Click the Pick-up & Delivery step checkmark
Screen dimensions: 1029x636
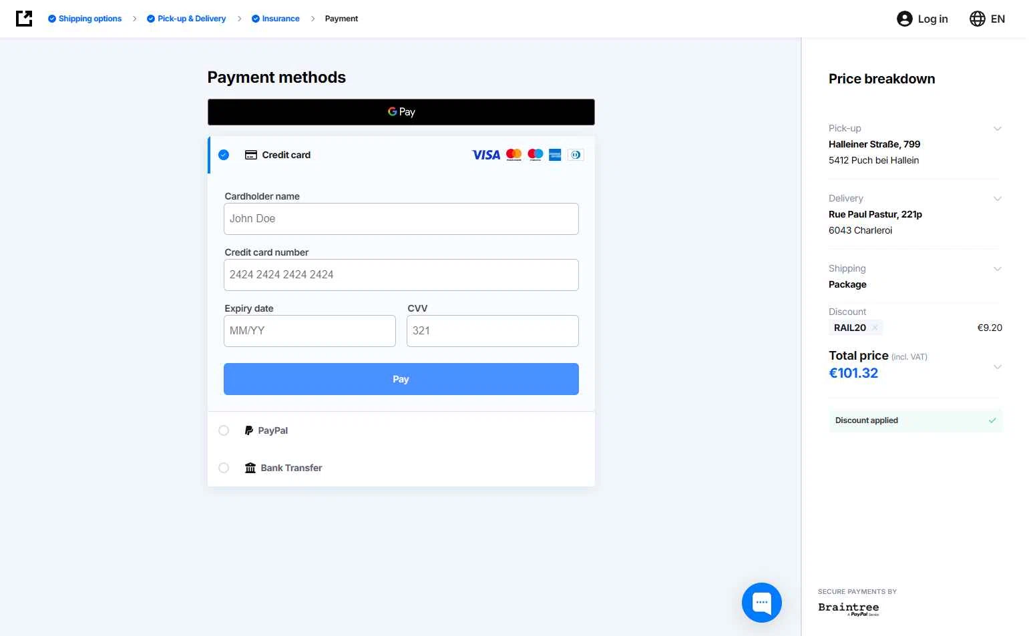[x=151, y=19]
